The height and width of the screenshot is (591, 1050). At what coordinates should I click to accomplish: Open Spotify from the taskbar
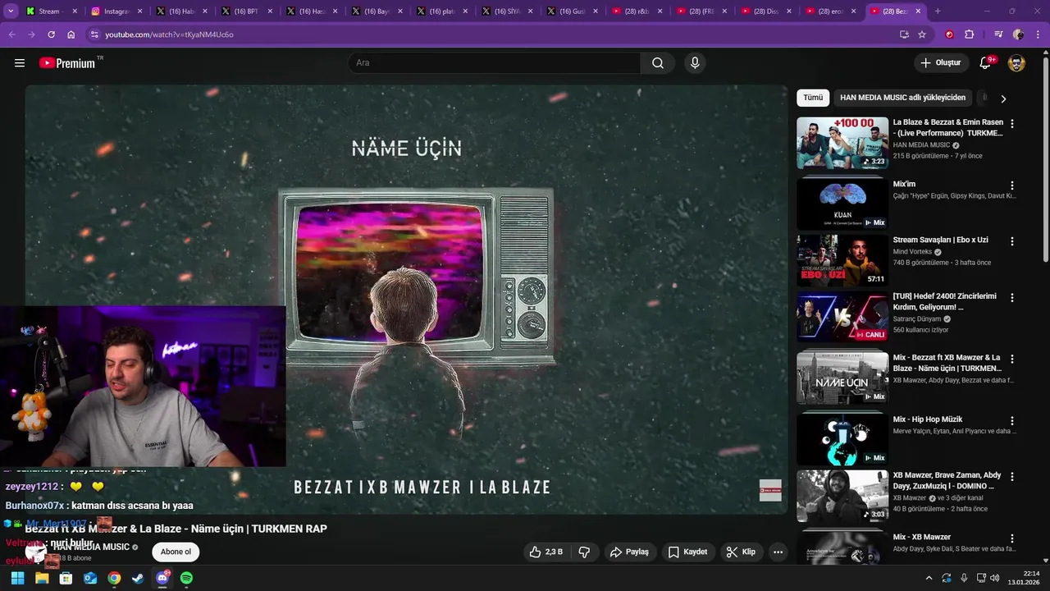click(x=186, y=578)
